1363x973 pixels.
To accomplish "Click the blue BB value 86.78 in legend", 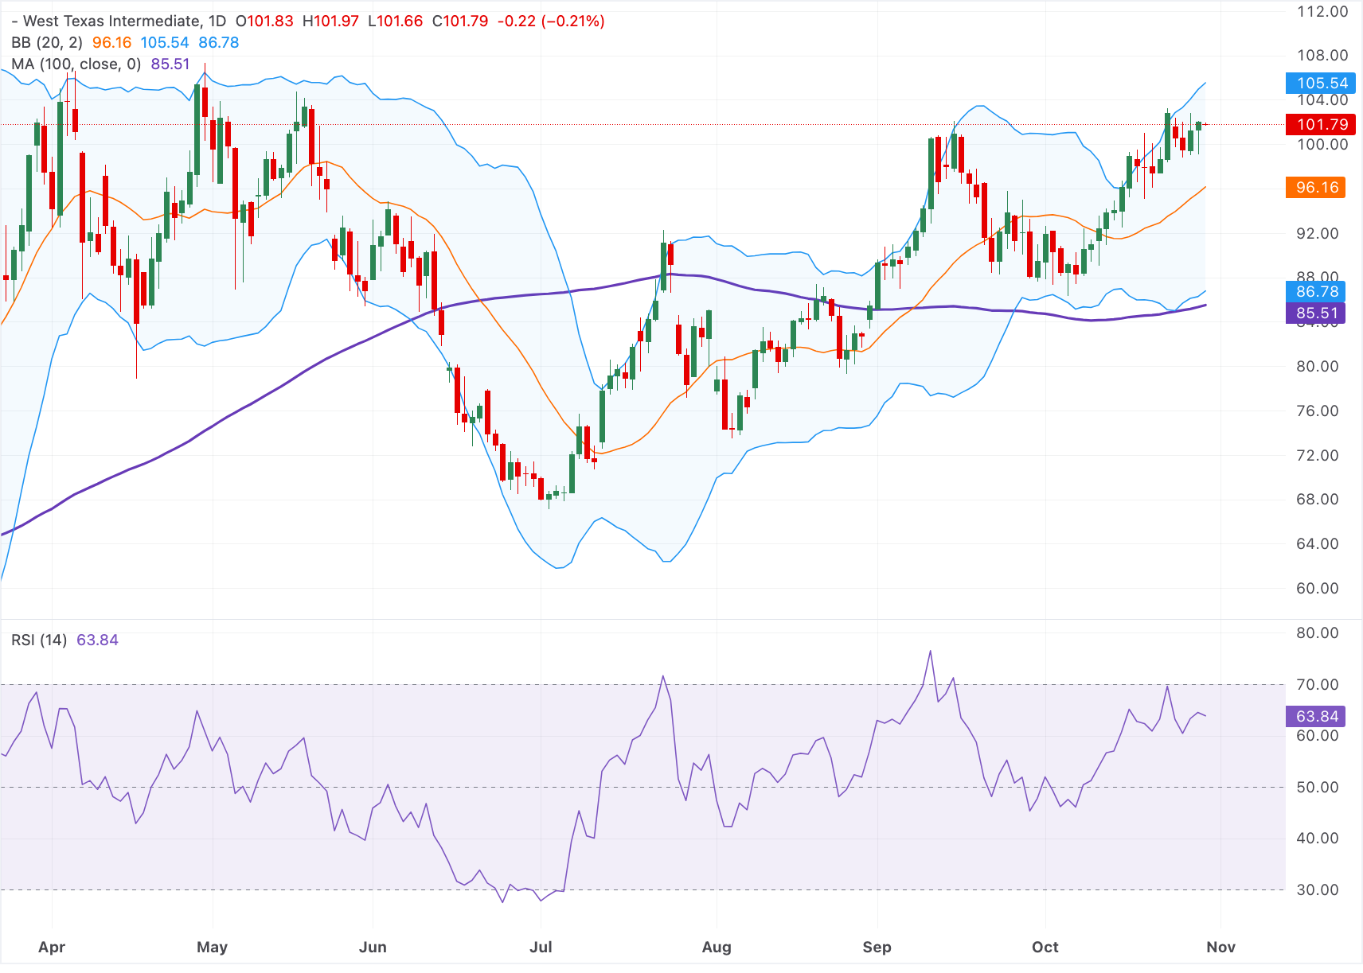I will tap(219, 43).
